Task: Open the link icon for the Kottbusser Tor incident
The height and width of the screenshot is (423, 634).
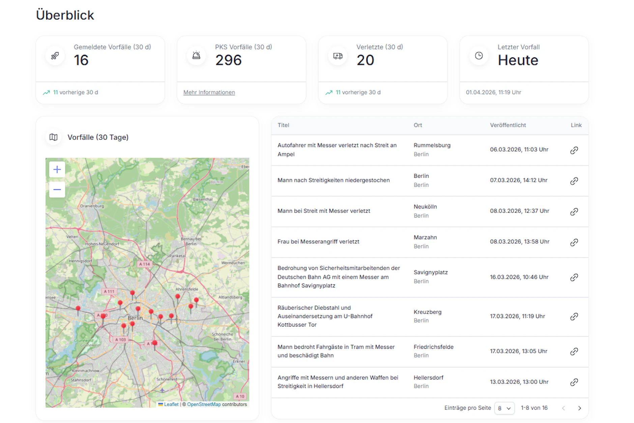Action: pos(574,316)
